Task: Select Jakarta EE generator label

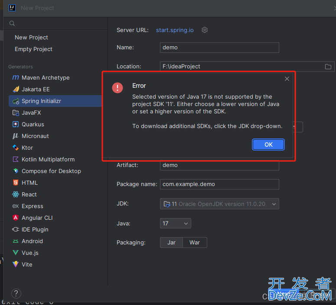Action: coord(36,89)
